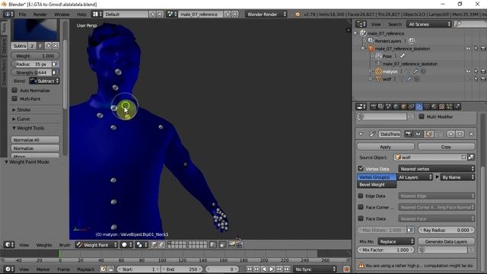Toggle visibility of matyon in outliner
Screen dimensions: 487x274
pos(468,71)
